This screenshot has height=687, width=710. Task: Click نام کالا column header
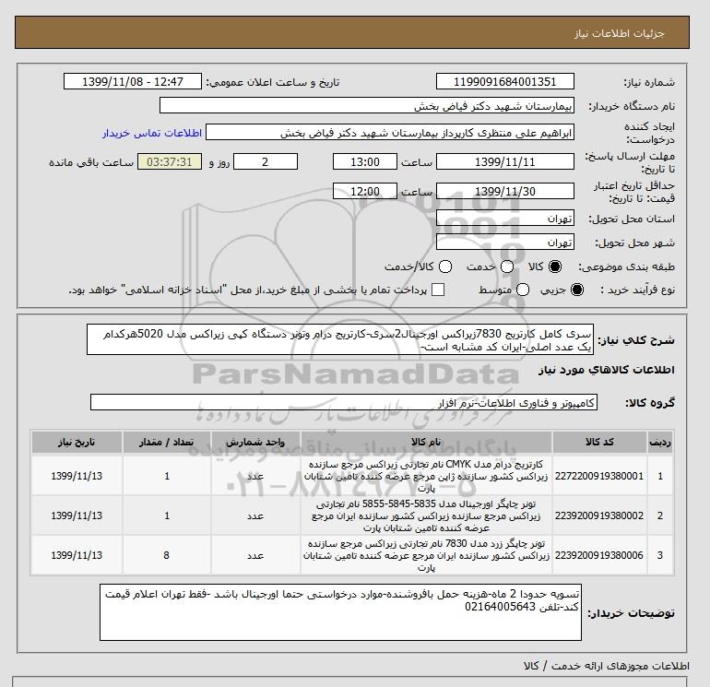coord(426,443)
